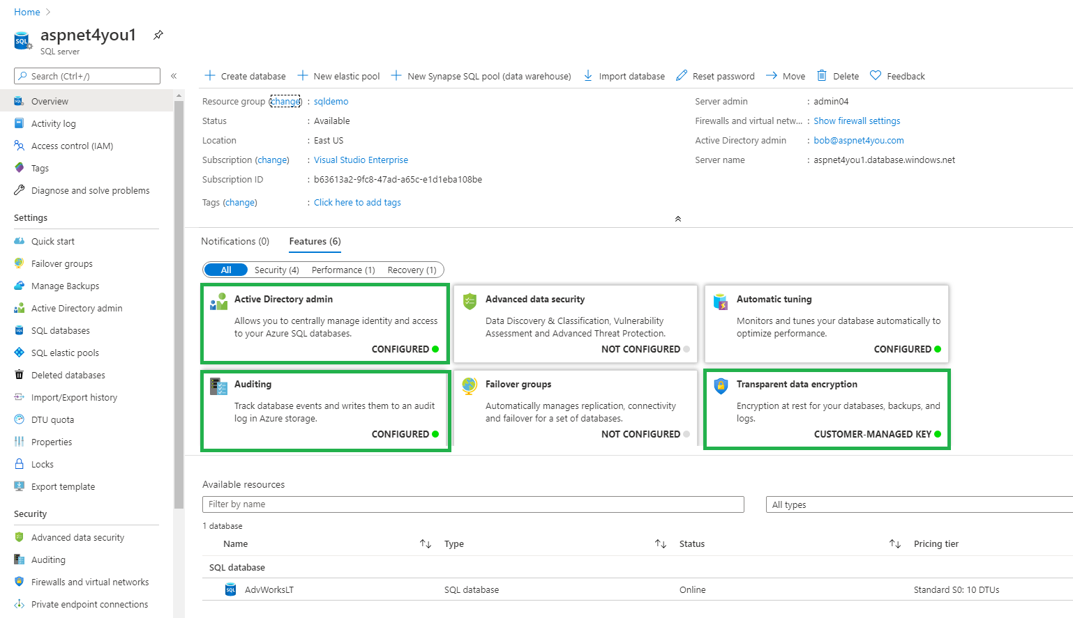Open Properties icon in sidebar

19,442
